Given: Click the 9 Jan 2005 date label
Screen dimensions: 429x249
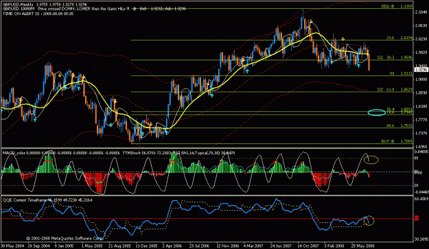Looking at the screenshot, I should [65, 246].
